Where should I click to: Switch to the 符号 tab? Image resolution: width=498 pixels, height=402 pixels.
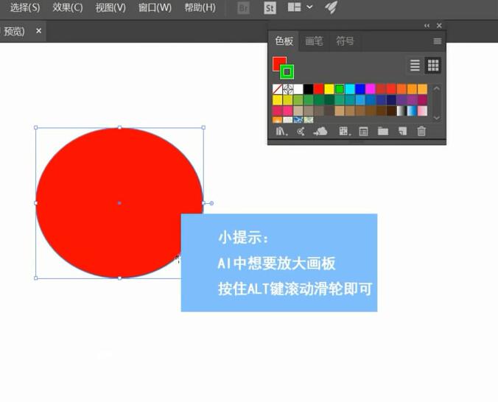pyautogui.click(x=345, y=41)
